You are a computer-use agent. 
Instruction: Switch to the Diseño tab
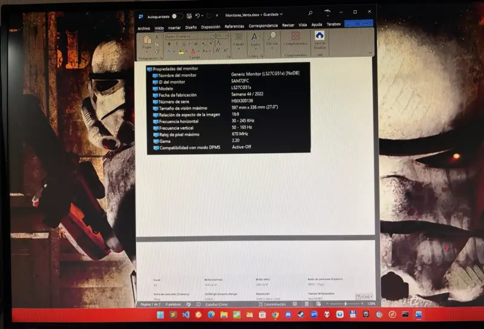point(191,27)
